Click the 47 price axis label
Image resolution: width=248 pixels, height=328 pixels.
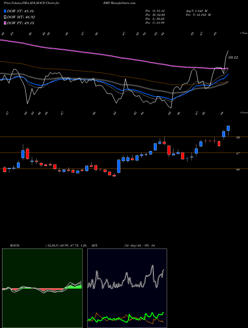point(238,154)
